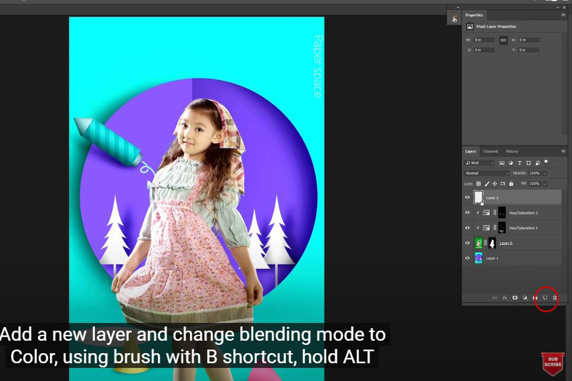Select the Properties tab
This screenshot has width=572, height=381.
coord(474,15)
